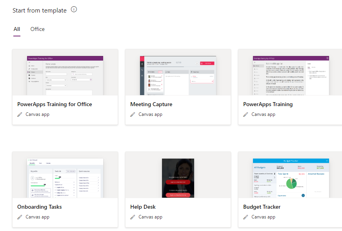
Task: Click the Meeting Capture preview image
Action: tap(178, 75)
